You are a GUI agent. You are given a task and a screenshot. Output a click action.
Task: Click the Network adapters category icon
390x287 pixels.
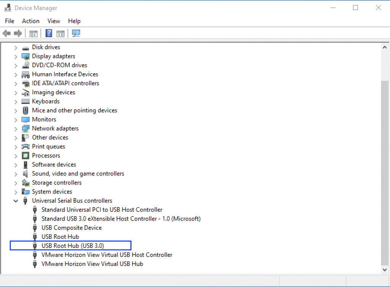coord(25,128)
